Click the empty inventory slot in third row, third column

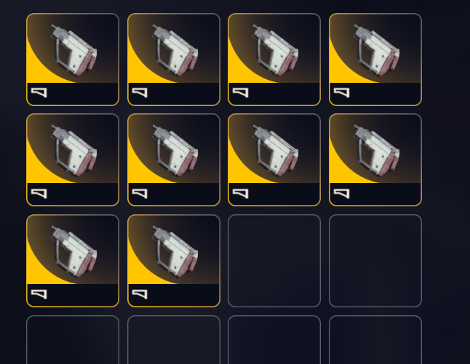(x=274, y=261)
